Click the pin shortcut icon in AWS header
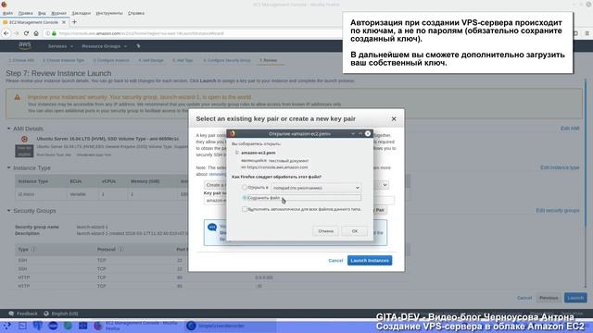The image size is (593, 333). pyautogui.click(x=138, y=46)
